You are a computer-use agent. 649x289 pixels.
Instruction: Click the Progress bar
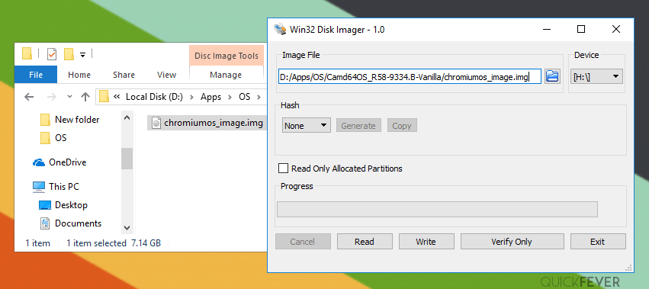[x=437, y=209]
